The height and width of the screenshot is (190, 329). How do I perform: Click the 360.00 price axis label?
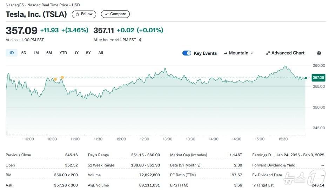[x=319, y=66]
